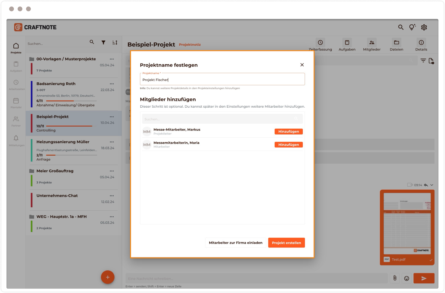Switch to Plantafel in left sidebar
445x293 pixels.
[16, 103]
